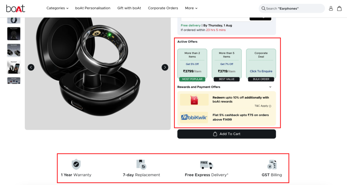The image size is (347, 185).
Task: Collapse Rewards and Payment Offers section
Action: (270, 87)
